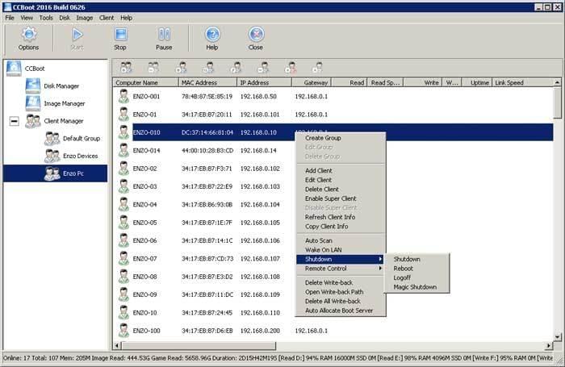The width and height of the screenshot is (565, 367).
Task: Expand the Remote Control submenu
Action: pyautogui.click(x=326, y=268)
